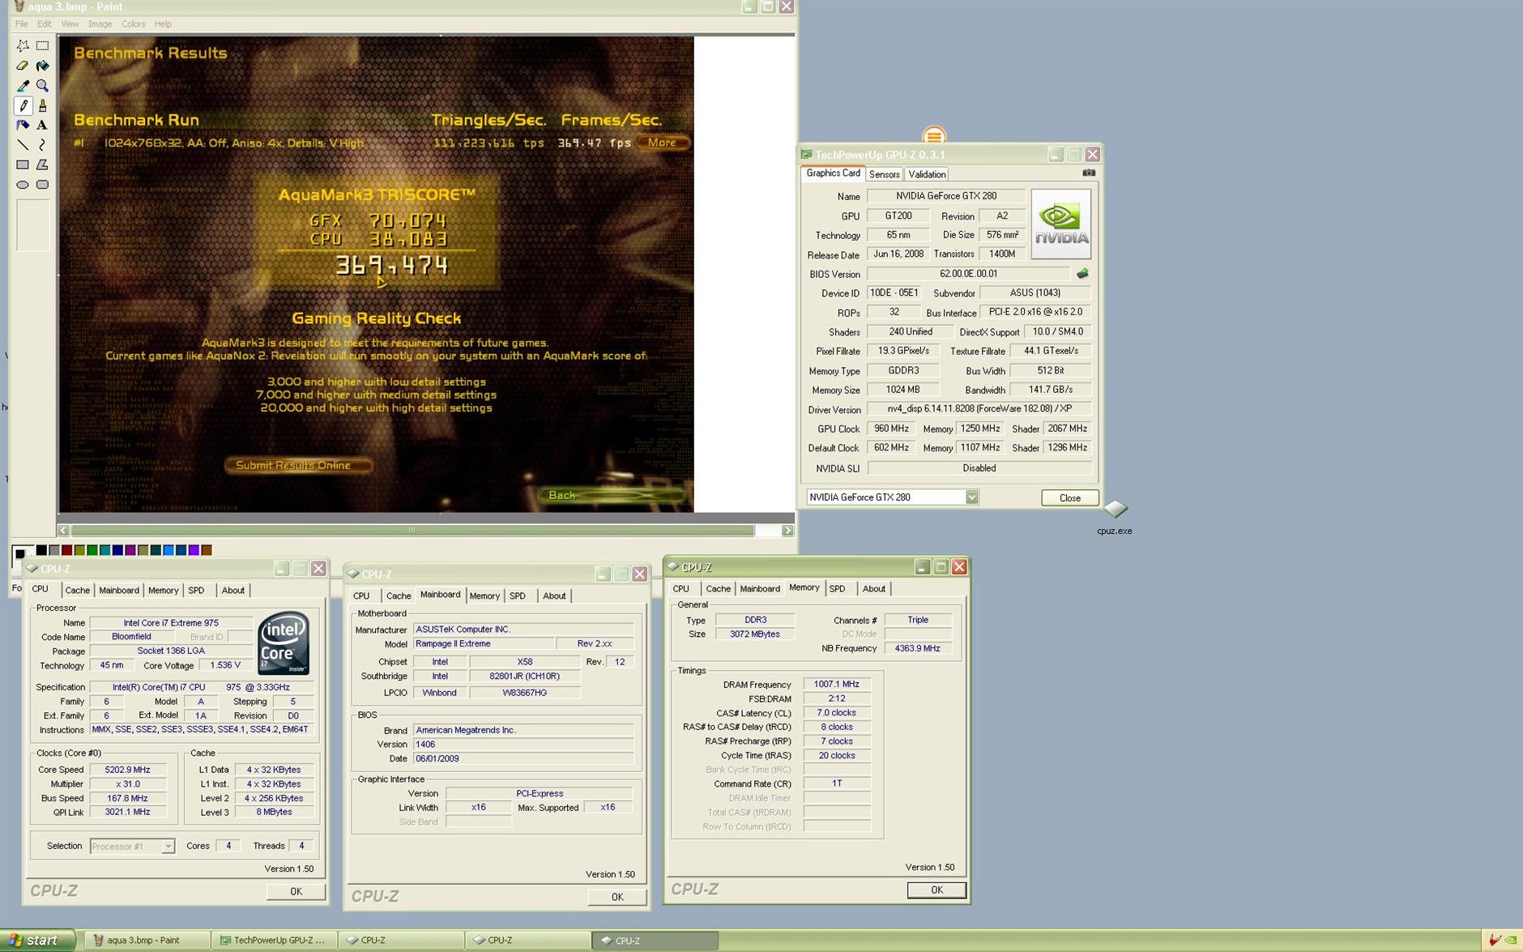Viewport: 1523px width, 952px height.
Task: Click the NVIDIA logo in GPU-Z
Action: click(x=1060, y=224)
